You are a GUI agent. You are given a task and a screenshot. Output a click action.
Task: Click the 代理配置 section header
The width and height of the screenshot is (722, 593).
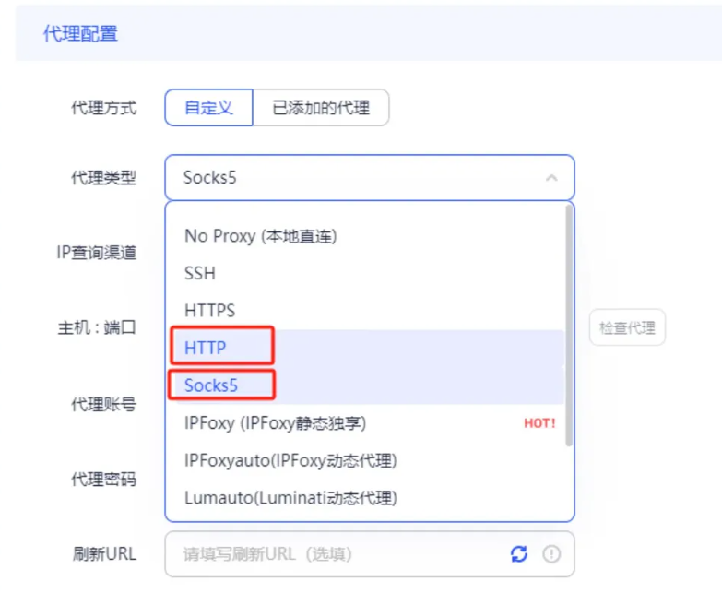81,34
